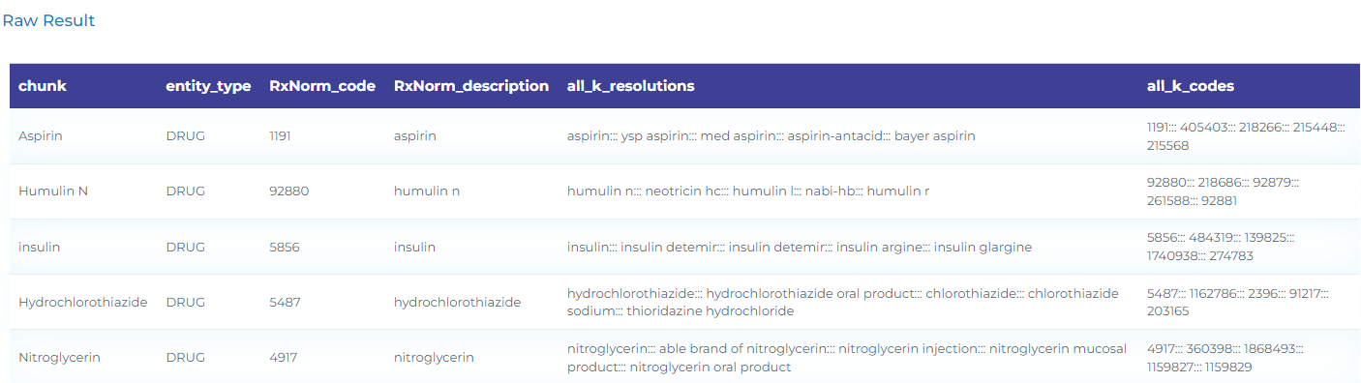The height and width of the screenshot is (383, 1361).
Task: Click RxNorm code 92880
Action: coord(289,191)
